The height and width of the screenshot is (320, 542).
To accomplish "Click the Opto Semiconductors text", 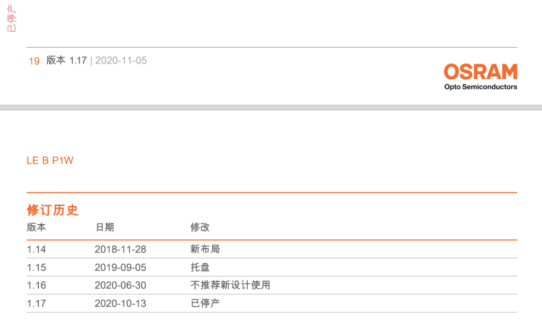I will [x=481, y=87].
